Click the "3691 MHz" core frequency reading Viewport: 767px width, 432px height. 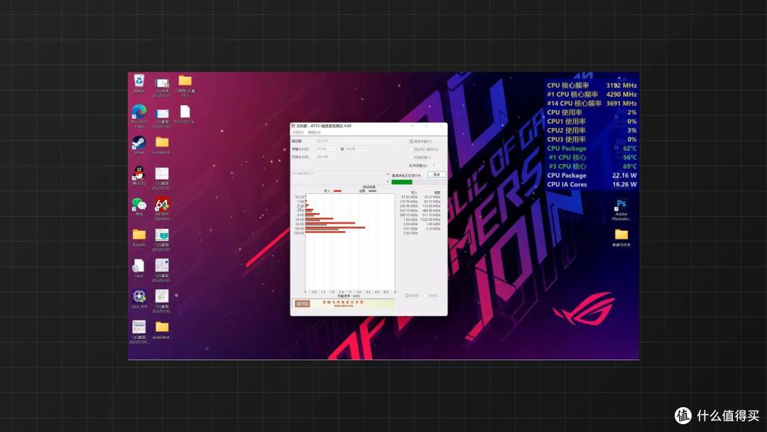tap(621, 103)
